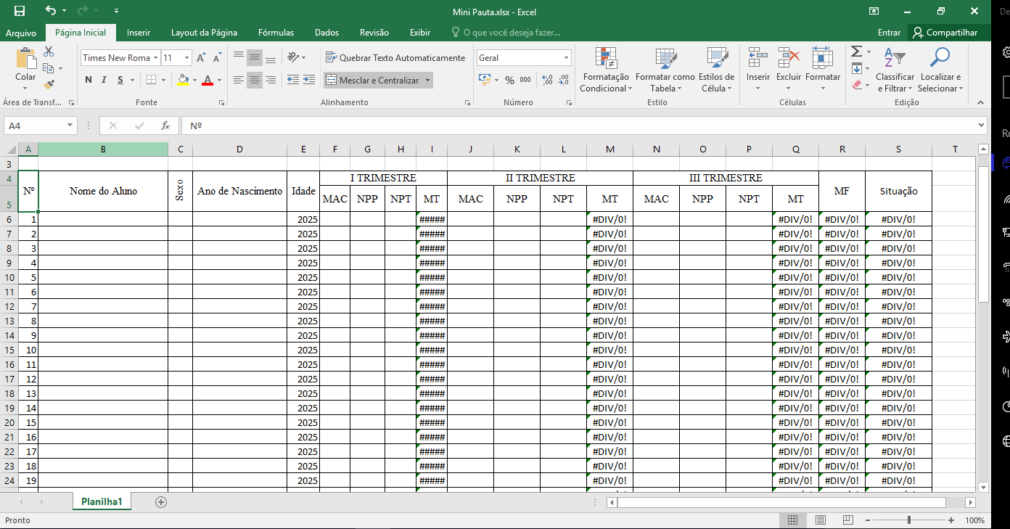Toggle middle vertical alignment

tap(255, 57)
